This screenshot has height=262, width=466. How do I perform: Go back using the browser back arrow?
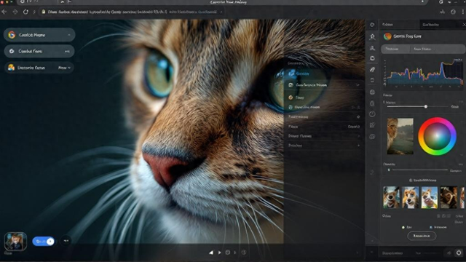4,12
